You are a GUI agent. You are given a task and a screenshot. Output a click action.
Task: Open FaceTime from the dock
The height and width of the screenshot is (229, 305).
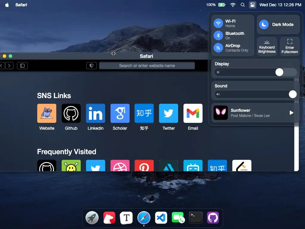point(178,218)
